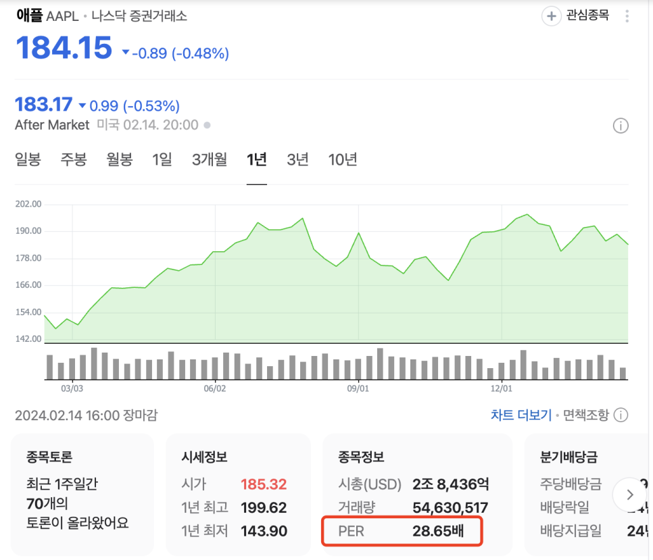The width and height of the screenshot is (653, 560).
Task: Open the 종목토론 card
Action: coord(82,494)
